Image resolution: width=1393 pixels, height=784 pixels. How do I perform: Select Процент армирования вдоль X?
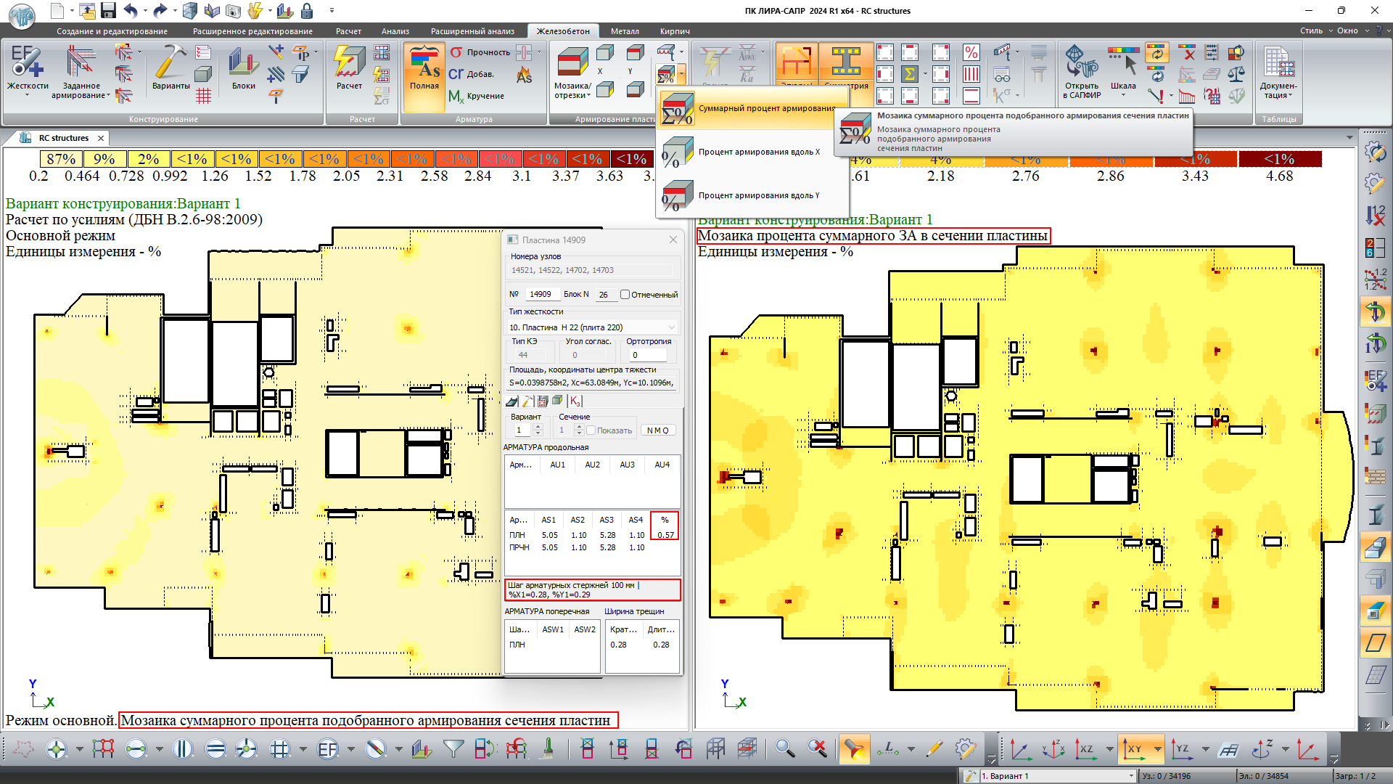coord(758,152)
